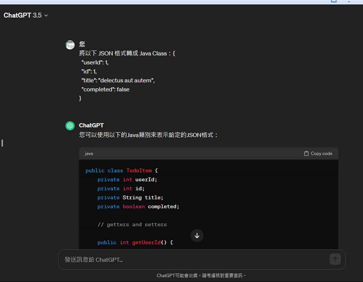Click the green ChatGPT logo avatar
The height and width of the screenshot is (282, 363).
click(70, 126)
